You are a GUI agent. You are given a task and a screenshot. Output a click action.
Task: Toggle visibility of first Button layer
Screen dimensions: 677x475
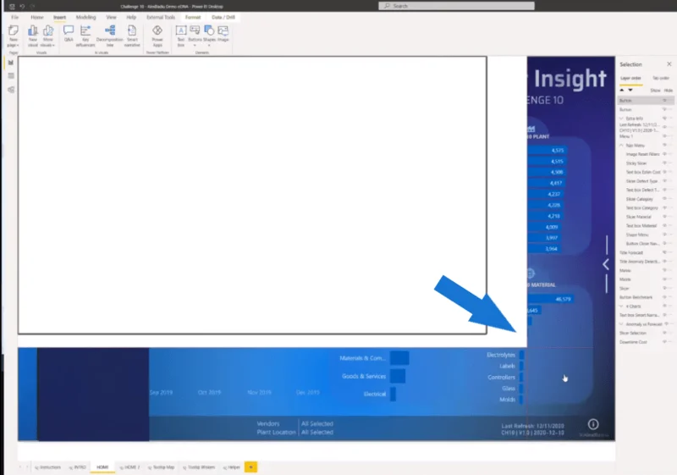point(665,100)
